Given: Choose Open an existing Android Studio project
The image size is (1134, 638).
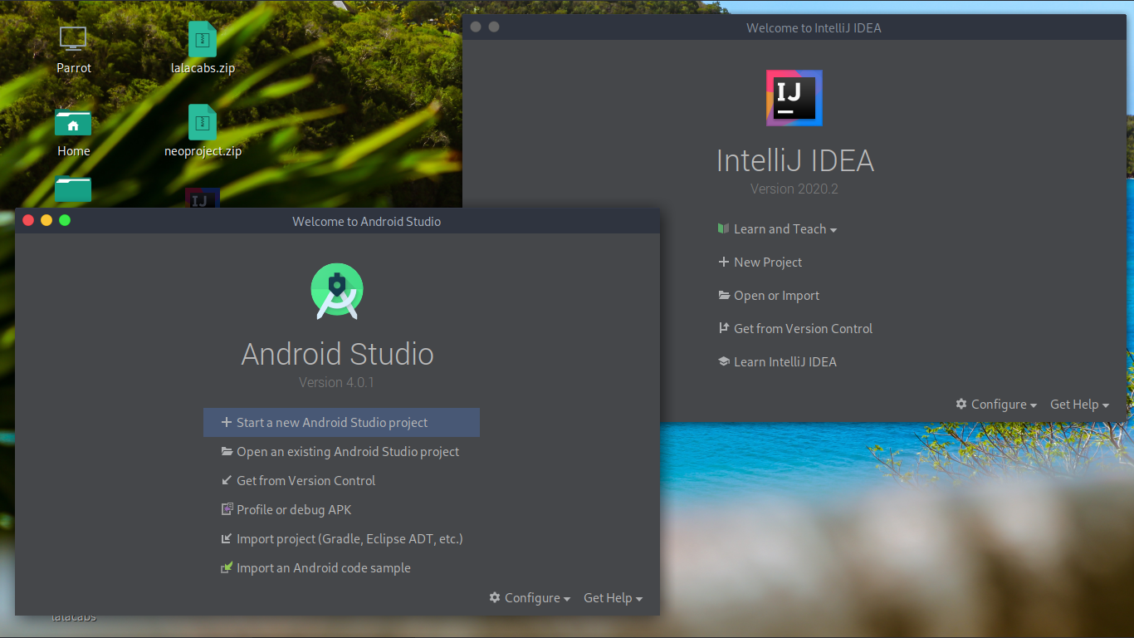Looking at the screenshot, I should 347,452.
